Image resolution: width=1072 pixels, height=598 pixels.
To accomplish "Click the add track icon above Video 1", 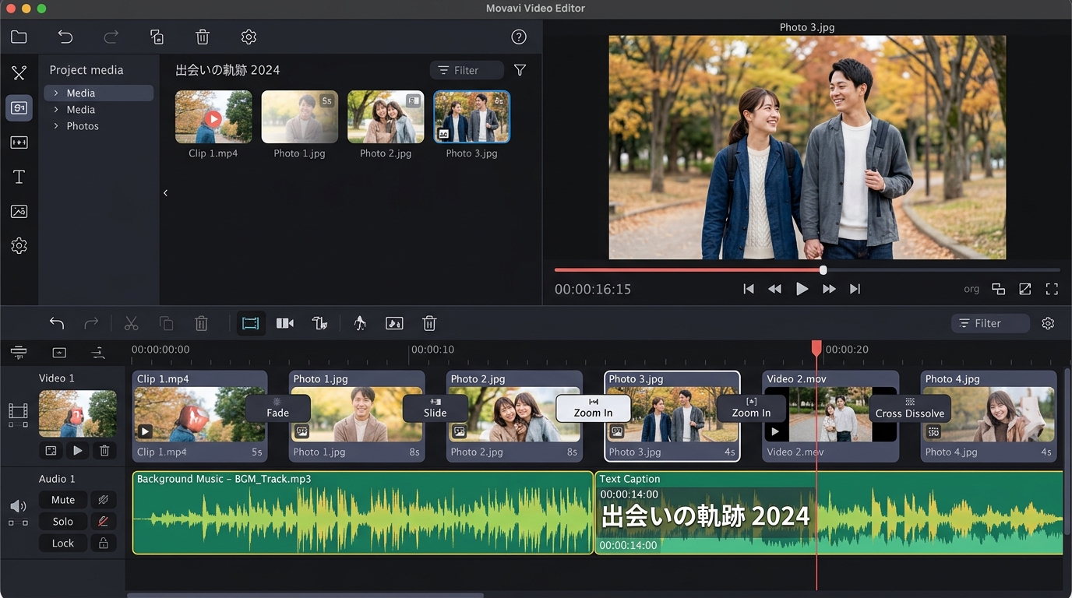I will click(59, 353).
